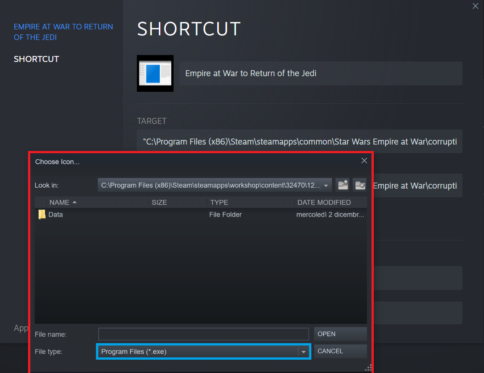This screenshot has height=373, width=484.
Task: Select the 'File Folder' type cell
Action: [225, 214]
